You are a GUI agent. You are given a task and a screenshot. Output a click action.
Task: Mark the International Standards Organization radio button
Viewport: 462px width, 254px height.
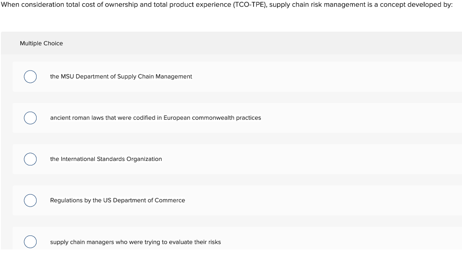[x=30, y=159]
